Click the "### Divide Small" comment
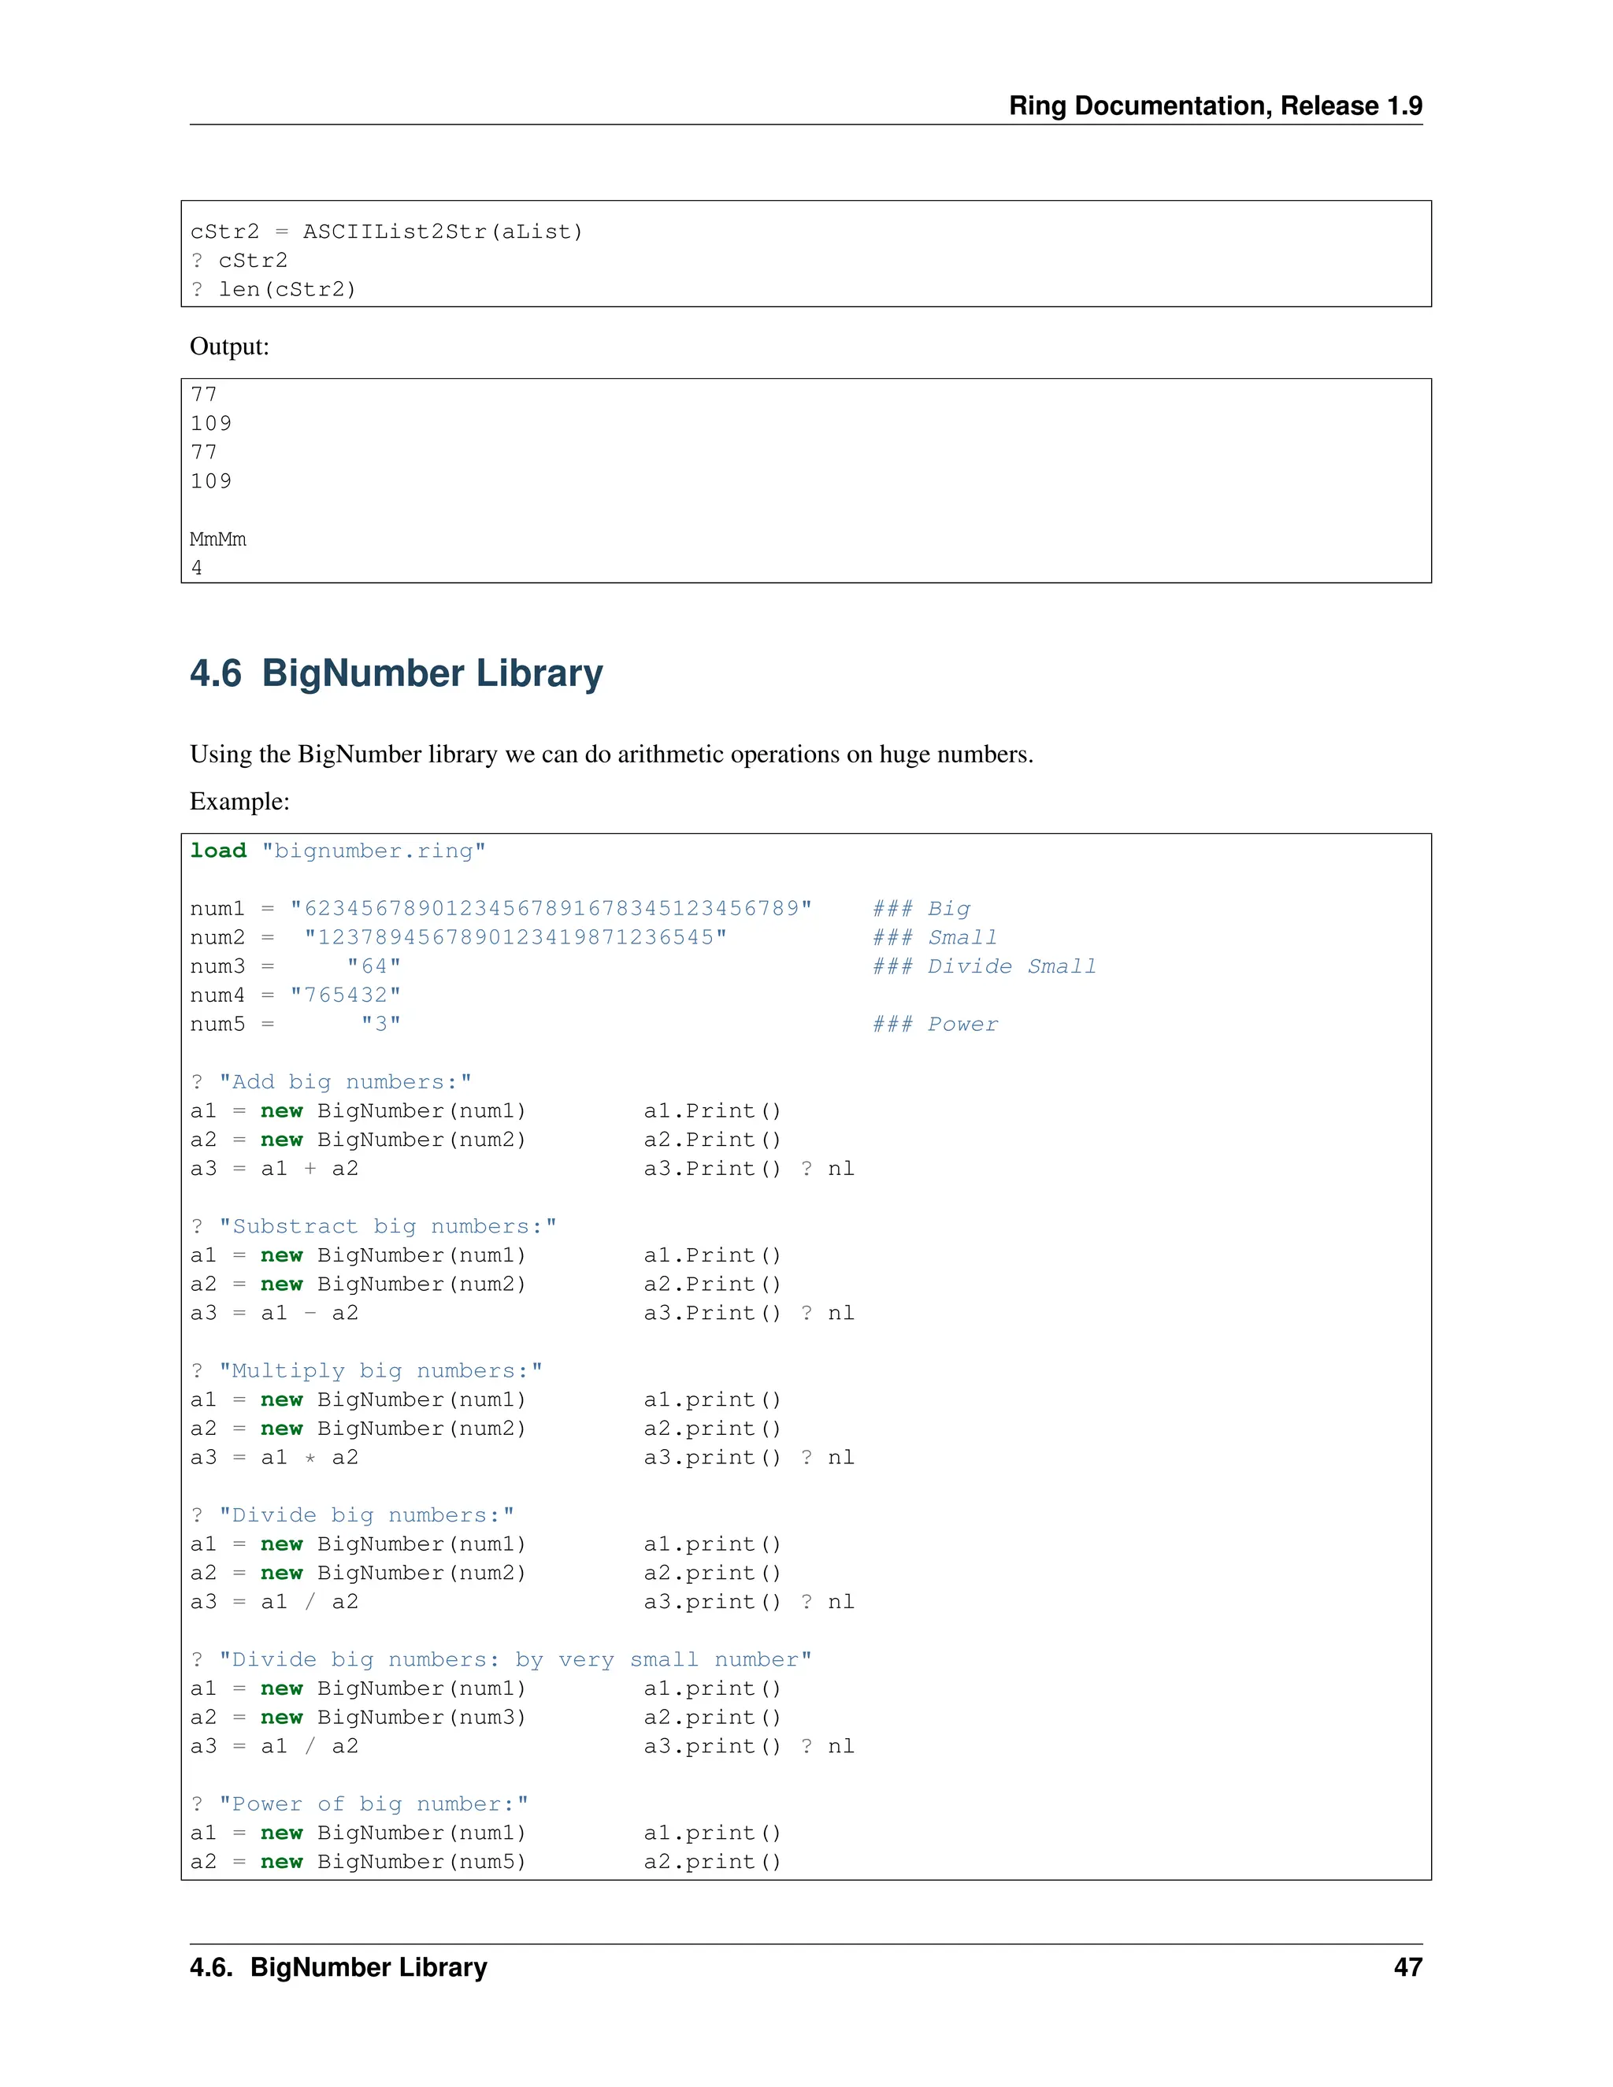This screenshot has width=1613, height=2087. pyautogui.click(x=984, y=966)
